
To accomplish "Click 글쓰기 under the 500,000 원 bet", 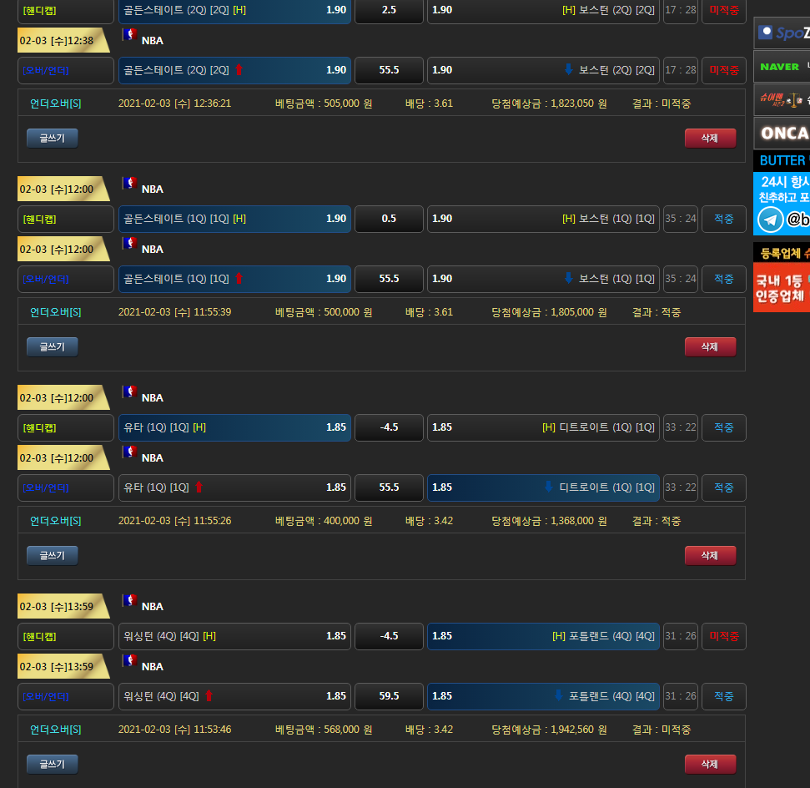I will point(53,346).
